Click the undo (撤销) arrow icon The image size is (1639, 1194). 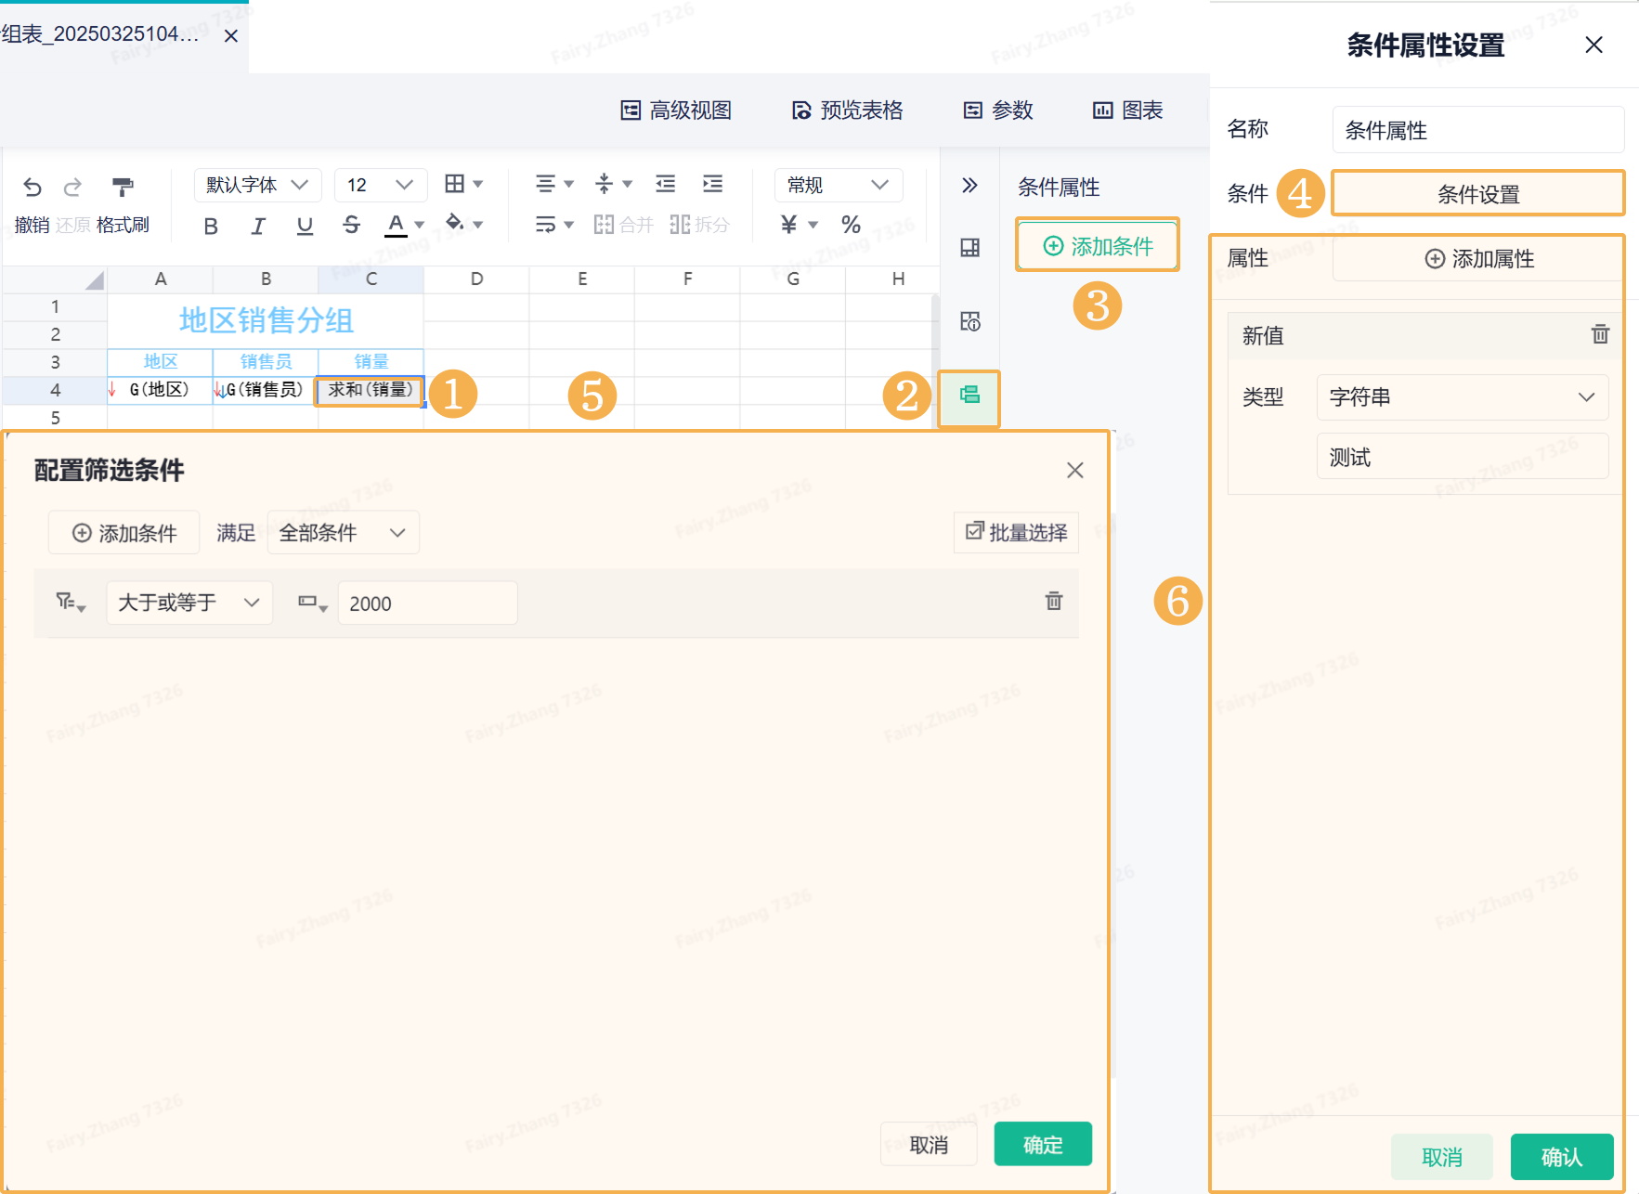tap(33, 188)
